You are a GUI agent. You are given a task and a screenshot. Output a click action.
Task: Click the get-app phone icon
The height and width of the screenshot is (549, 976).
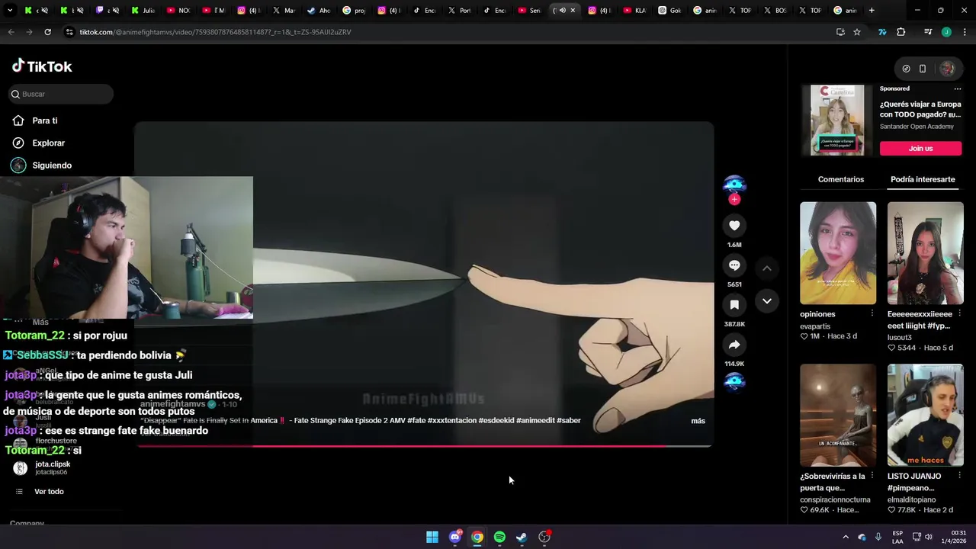pyautogui.click(x=923, y=69)
